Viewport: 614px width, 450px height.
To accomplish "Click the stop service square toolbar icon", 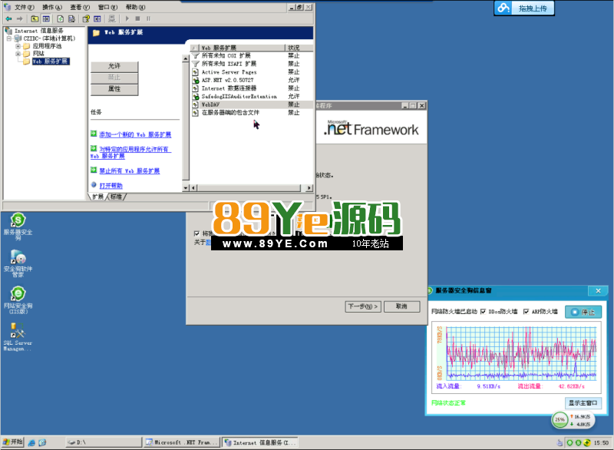I will (x=137, y=18).
